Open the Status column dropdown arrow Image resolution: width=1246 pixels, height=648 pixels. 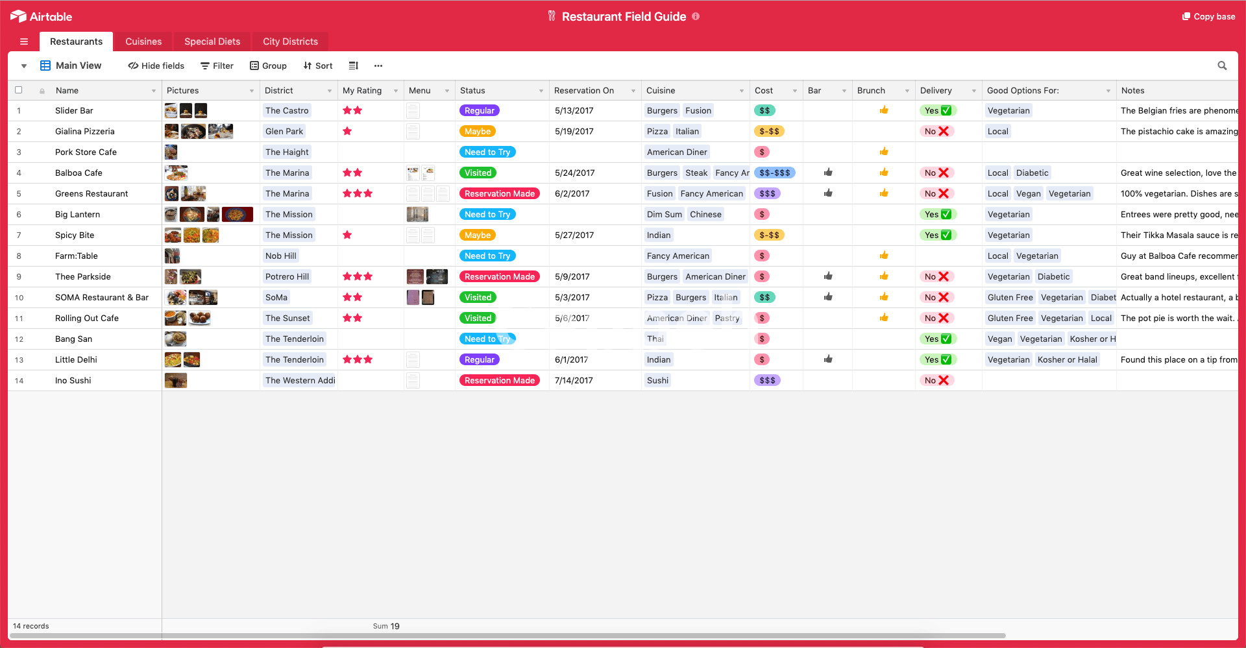[541, 91]
